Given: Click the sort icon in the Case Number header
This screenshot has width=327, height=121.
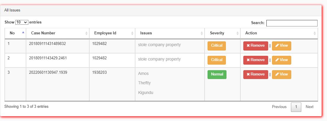Looking at the screenshot, I should click(x=86, y=33).
